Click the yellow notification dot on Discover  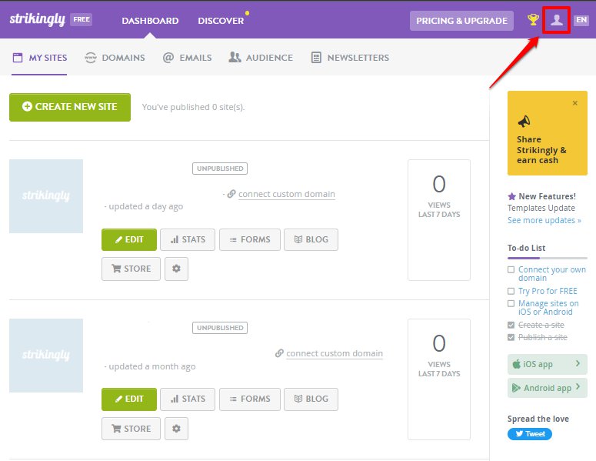click(247, 13)
